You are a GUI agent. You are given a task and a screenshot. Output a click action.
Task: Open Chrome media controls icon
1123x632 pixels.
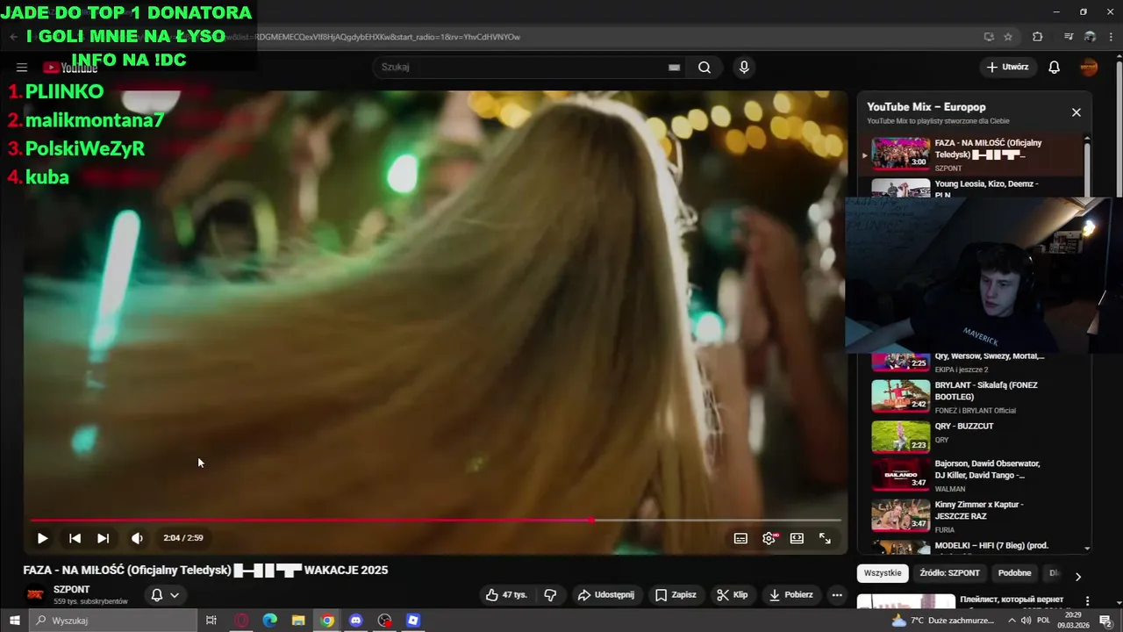1068,37
